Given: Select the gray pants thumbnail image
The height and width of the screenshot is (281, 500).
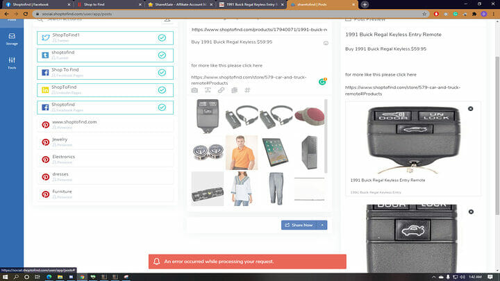Looking at the screenshot, I should (276, 189).
